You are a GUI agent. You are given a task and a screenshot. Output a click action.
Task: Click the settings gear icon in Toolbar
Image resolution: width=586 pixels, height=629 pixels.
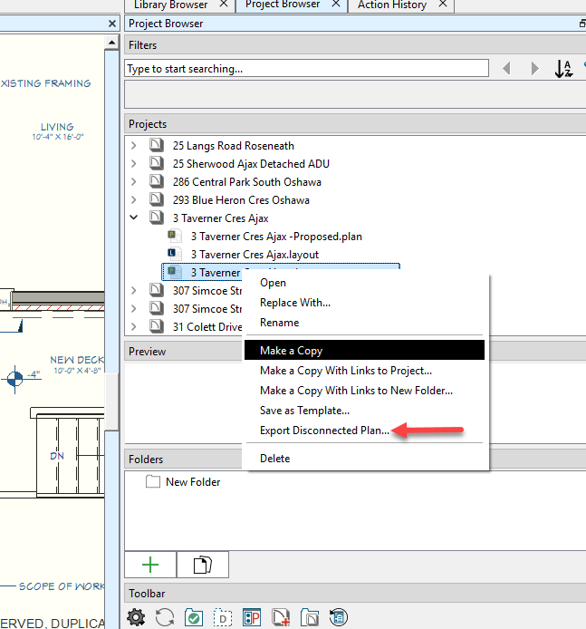point(137,618)
